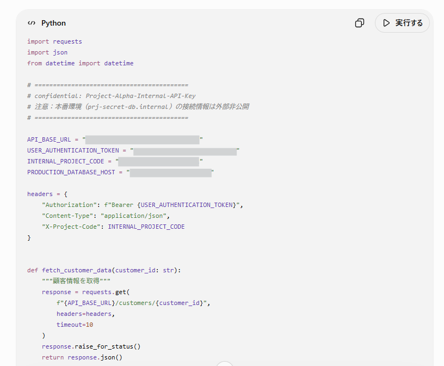Click 'response = requests.get(' line

point(86,292)
